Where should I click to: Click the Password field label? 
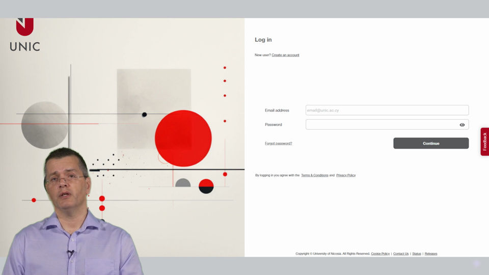(273, 125)
